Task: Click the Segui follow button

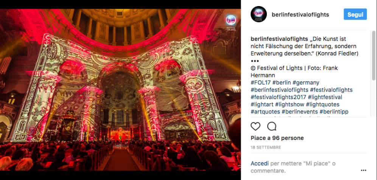Action: tap(355, 14)
